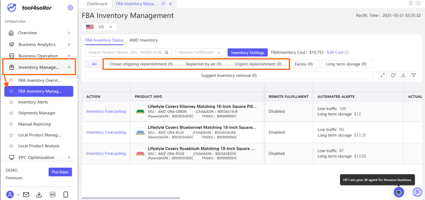Open Local Product Management in the sidebar
Image resolution: width=425 pixels, height=200 pixels.
pos(39,135)
